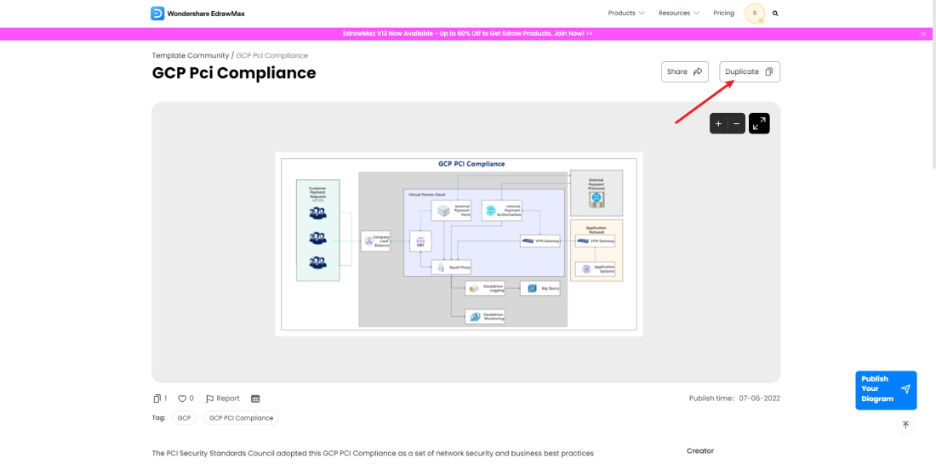Select the GCP PCI Compliance tag
This screenshot has height=464, width=936.
(241, 418)
